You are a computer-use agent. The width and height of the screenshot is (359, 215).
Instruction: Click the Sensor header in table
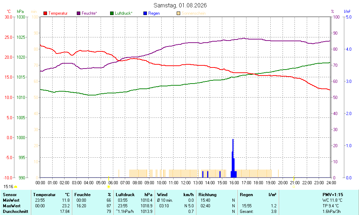click(x=9, y=195)
